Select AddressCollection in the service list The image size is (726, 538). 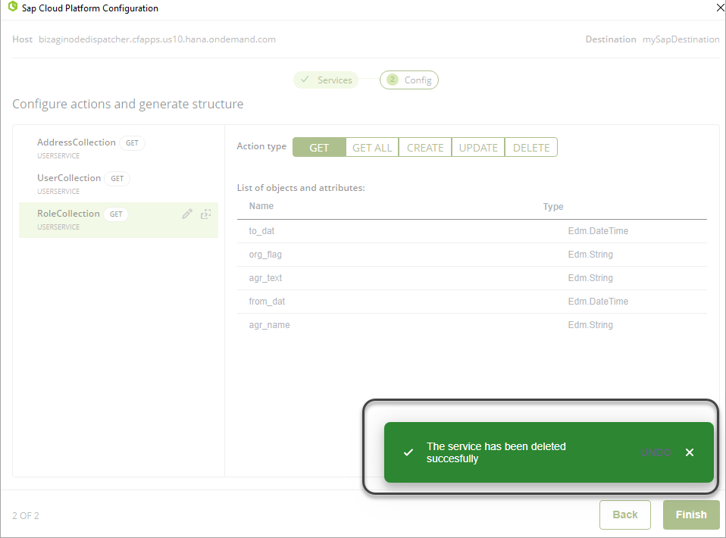tap(118, 149)
